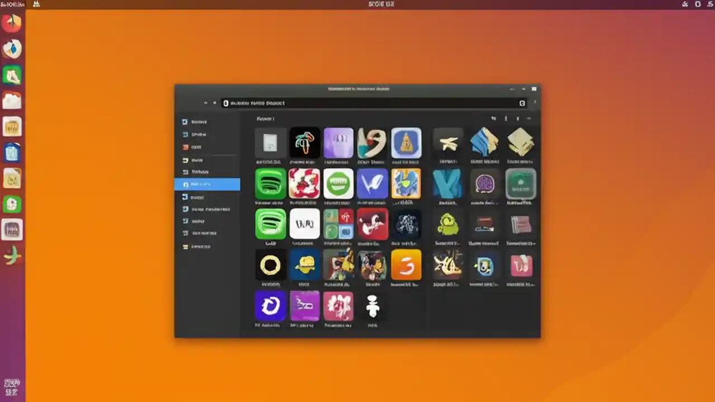The image size is (715, 402).
Task: Click the red briefcase app icon
Action: 484,225
